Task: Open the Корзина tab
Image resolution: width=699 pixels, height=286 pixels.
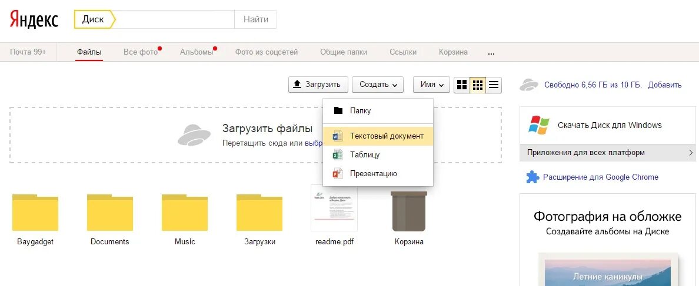Action: [x=454, y=52]
